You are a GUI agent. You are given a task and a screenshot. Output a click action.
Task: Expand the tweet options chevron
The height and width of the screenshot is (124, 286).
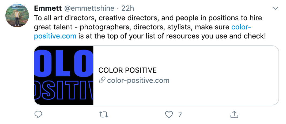(x=275, y=8)
